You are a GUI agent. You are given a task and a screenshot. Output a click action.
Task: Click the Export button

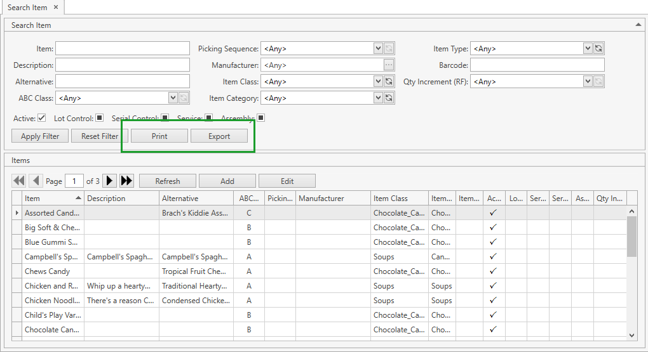click(219, 136)
